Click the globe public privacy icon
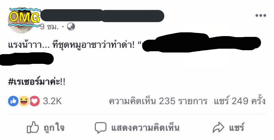Viewport: 274px width, 140px height. click(x=71, y=26)
